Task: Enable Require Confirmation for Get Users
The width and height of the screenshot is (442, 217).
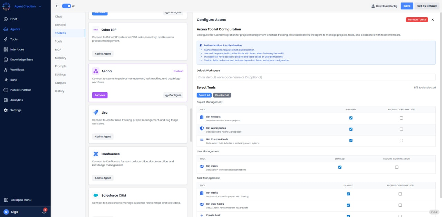Action: 396,167
